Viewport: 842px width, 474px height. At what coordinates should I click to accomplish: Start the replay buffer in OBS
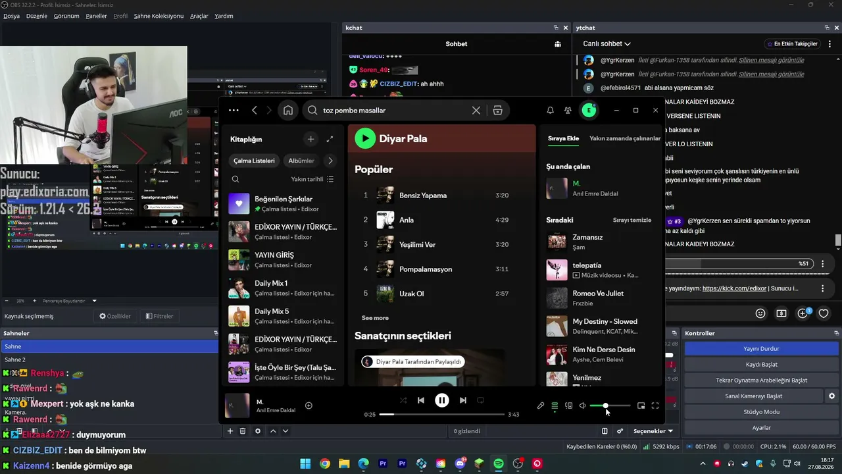click(x=761, y=380)
